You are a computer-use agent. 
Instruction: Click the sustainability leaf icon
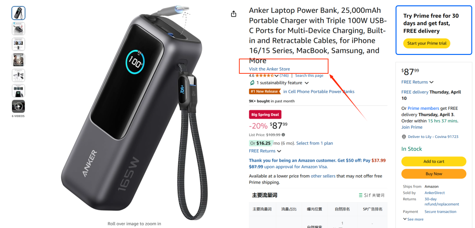[x=252, y=83]
